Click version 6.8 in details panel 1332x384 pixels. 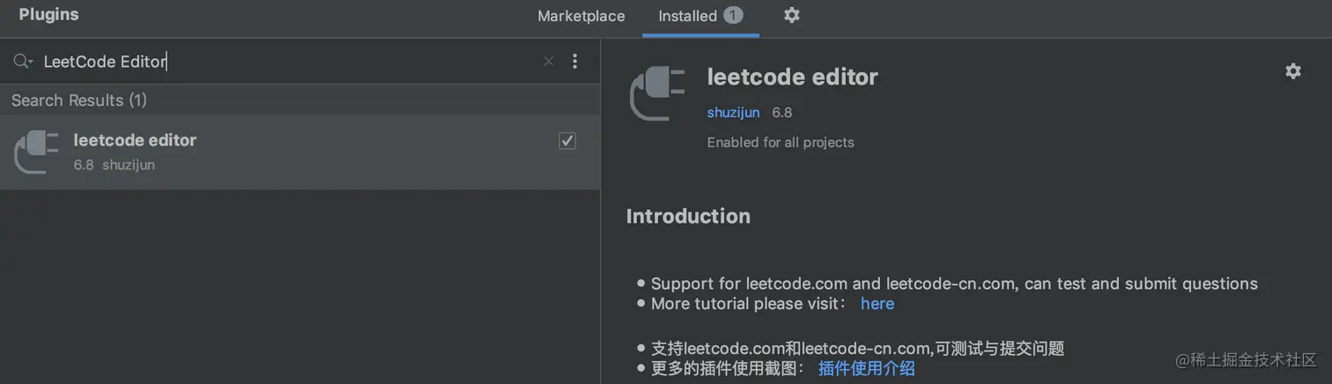tap(782, 113)
